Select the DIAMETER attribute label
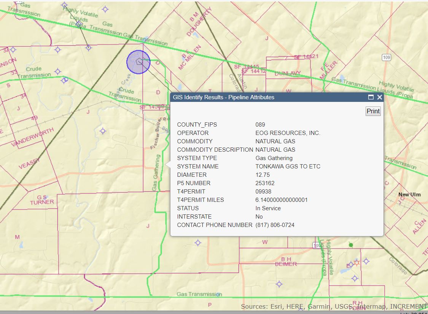The image size is (428, 314). (x=192, y=175)
